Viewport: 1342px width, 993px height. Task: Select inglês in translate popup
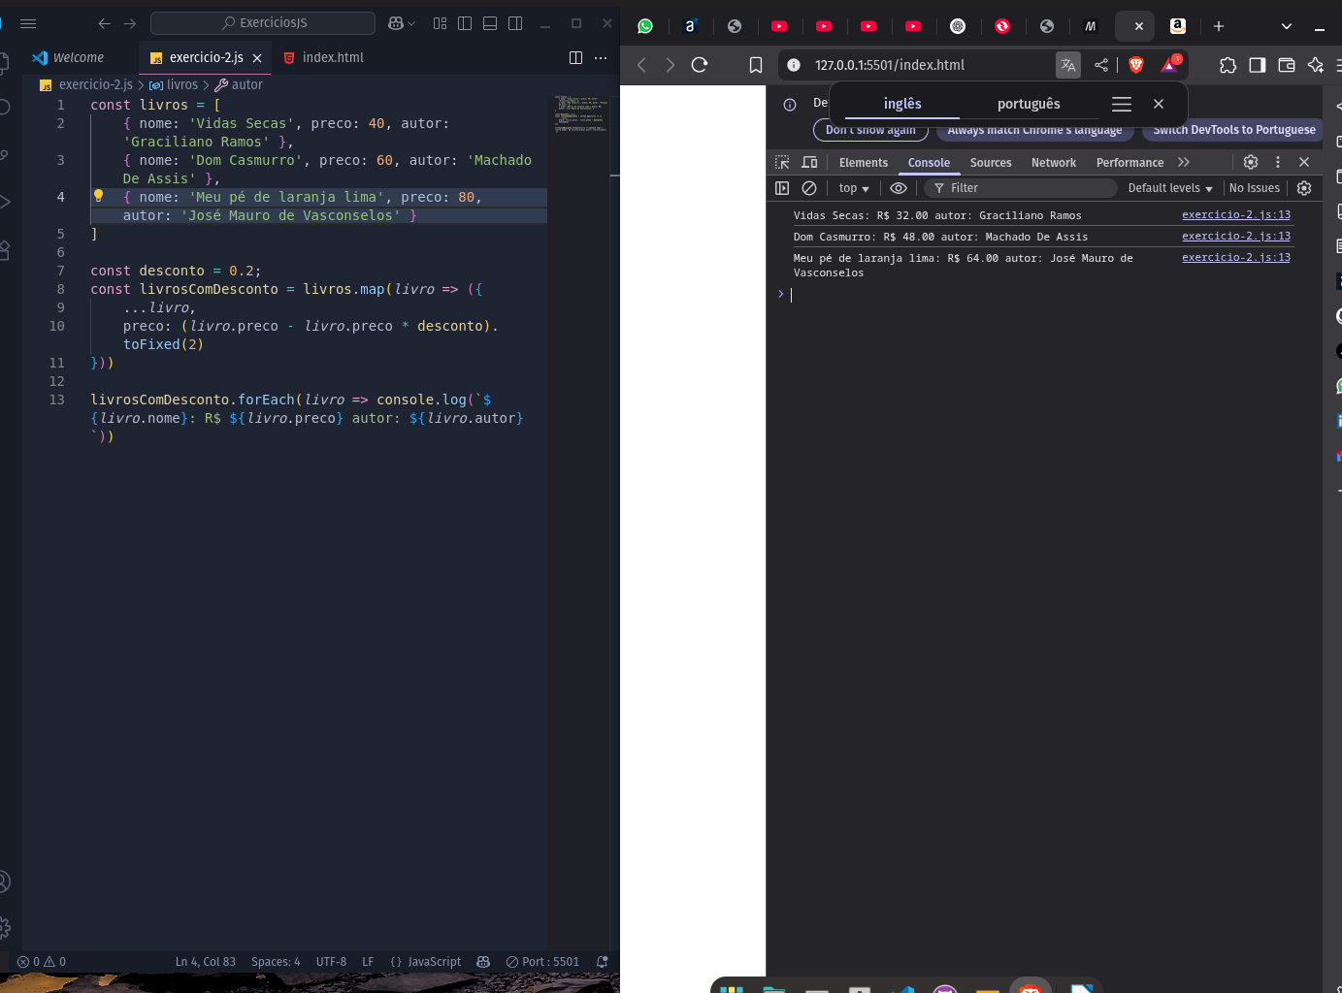pyautogui.click(x=902, y=104)
